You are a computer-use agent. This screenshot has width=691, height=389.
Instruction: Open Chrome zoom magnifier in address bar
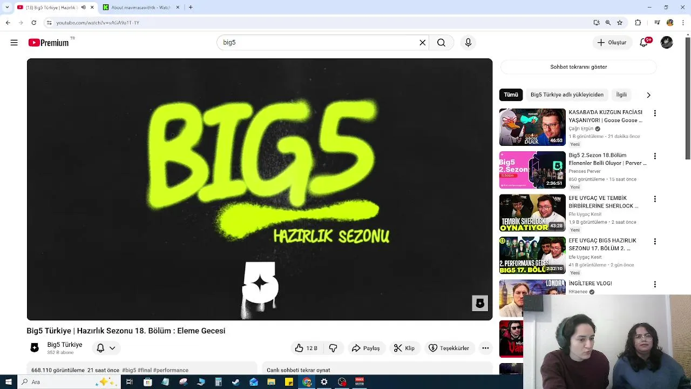pos(608,23)
